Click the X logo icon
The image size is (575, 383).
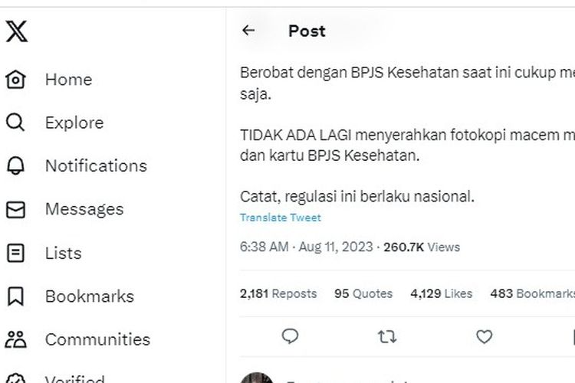16,31
